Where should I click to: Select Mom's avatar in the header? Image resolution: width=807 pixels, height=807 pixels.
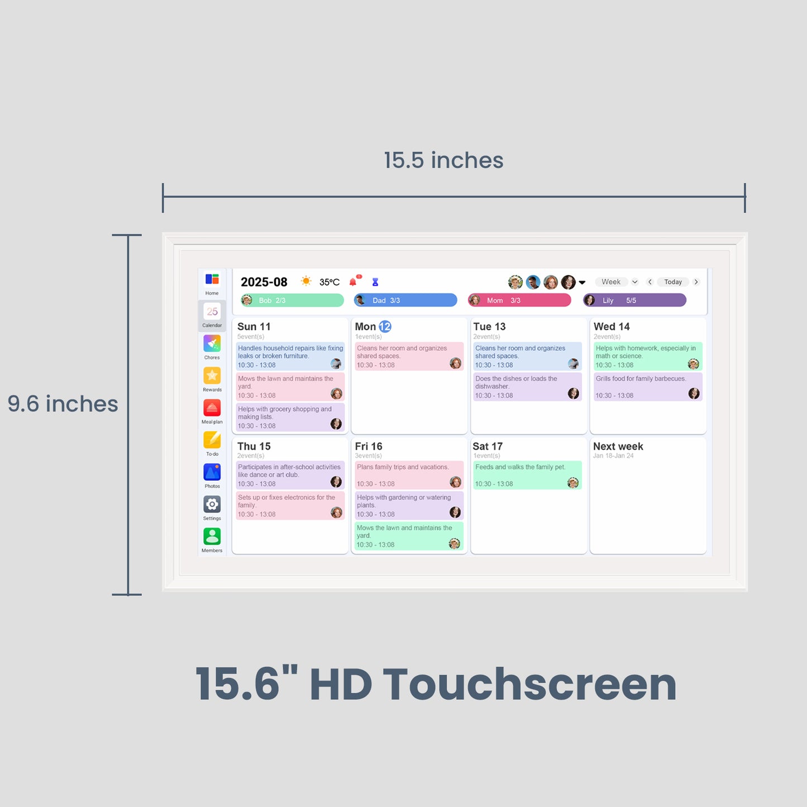click(550, 282)
